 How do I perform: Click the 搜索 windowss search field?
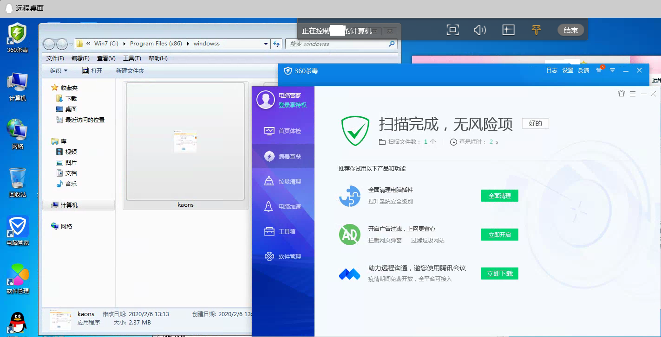click(x=337, y=44)
